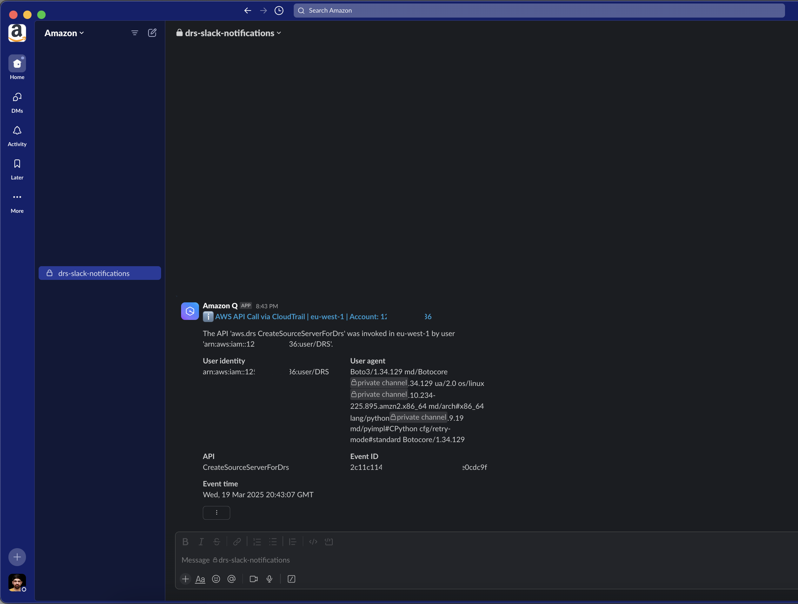This screenshot has width=798, height=604.
Task: Open the three-dot overflow button under message
Action: (x=217, y=513)
